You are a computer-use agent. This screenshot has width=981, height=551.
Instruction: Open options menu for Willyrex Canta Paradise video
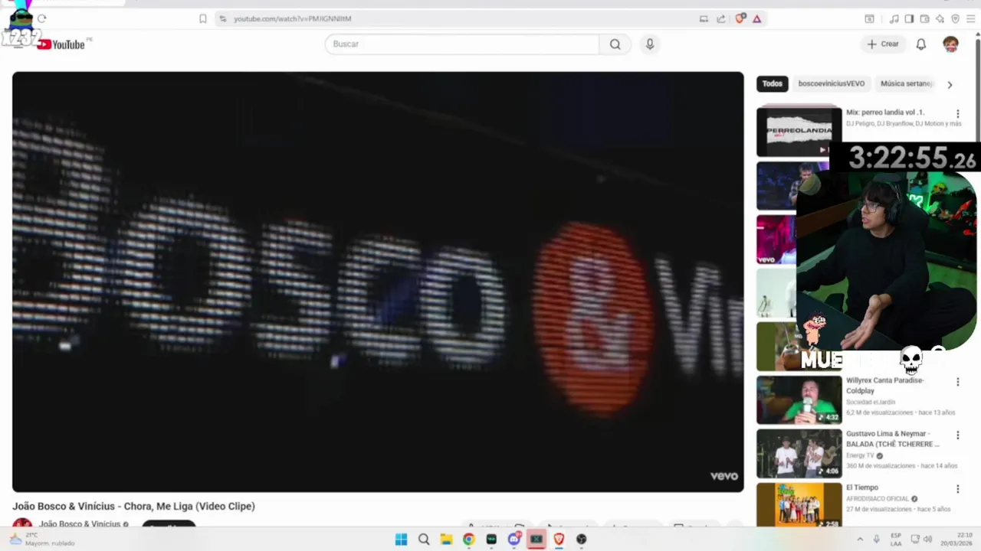tap(957, 382)
